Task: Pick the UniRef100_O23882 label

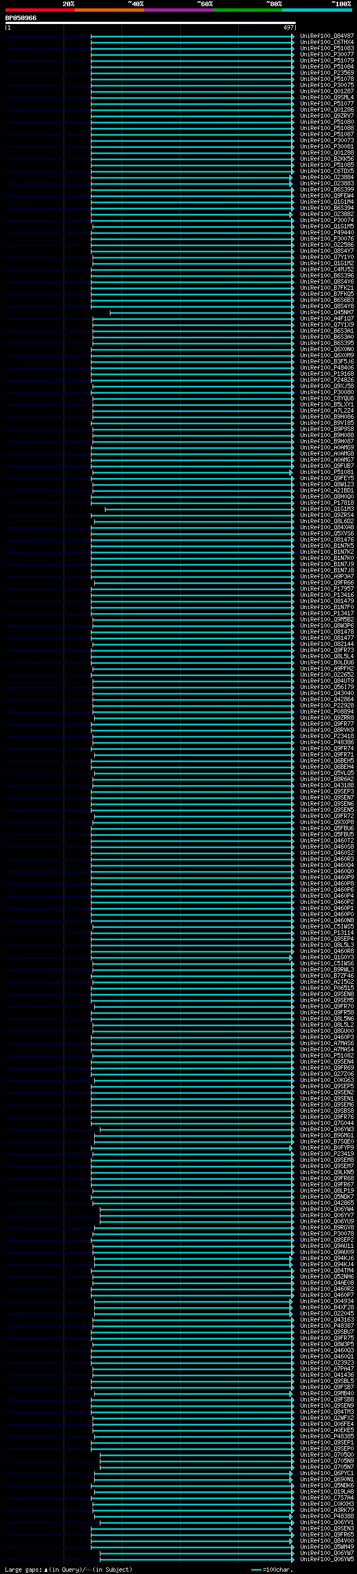Action: pyautogui.click(x=326, y=214)
